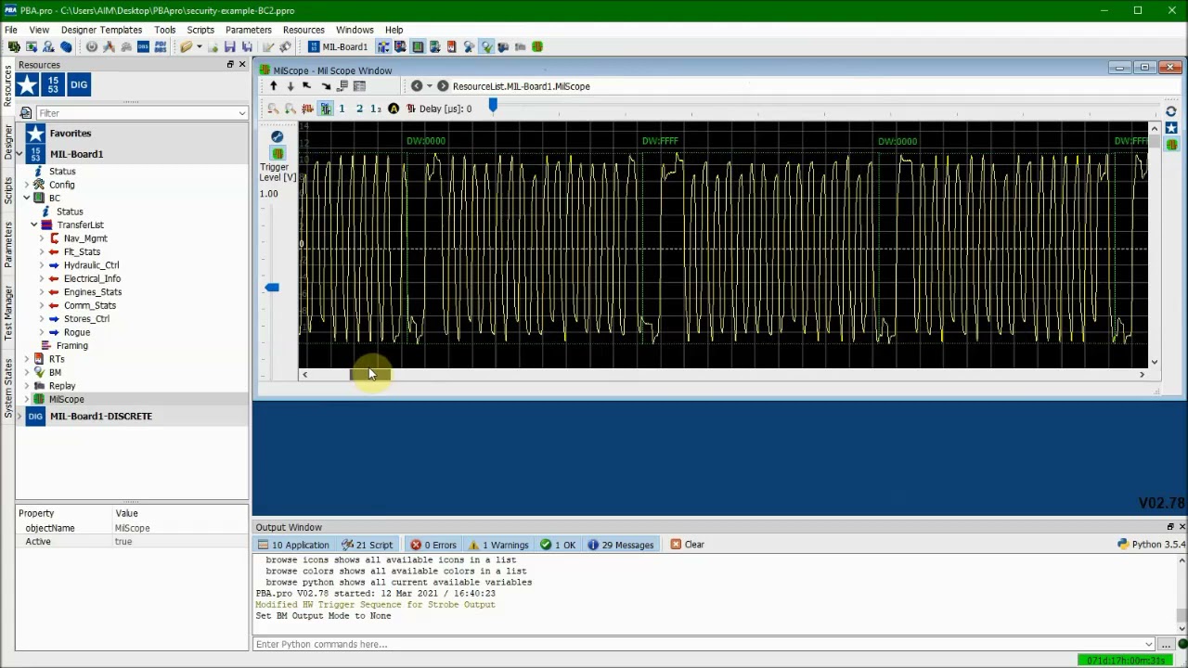Click the down arrow in MilScope toolbar
Viewport: 1188px width, 668px height.
(290, 86)
